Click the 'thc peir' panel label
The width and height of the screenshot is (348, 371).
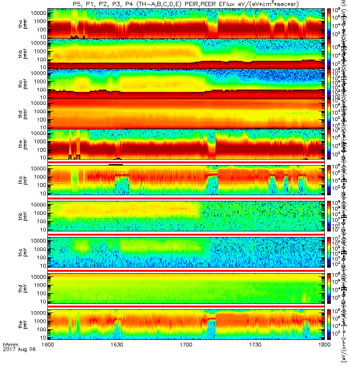coord(23,252)
